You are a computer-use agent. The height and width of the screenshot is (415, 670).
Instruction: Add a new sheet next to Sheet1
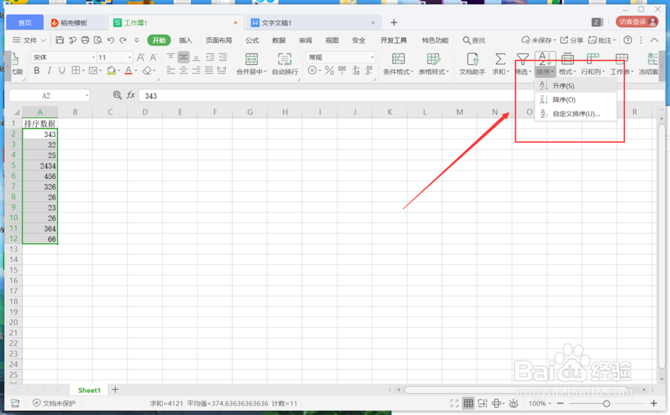(x=115, y=390)
